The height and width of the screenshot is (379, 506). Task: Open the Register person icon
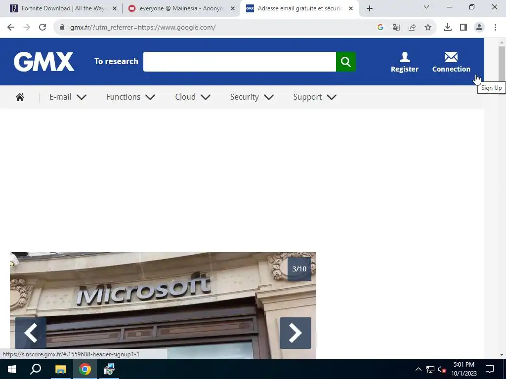405,57
